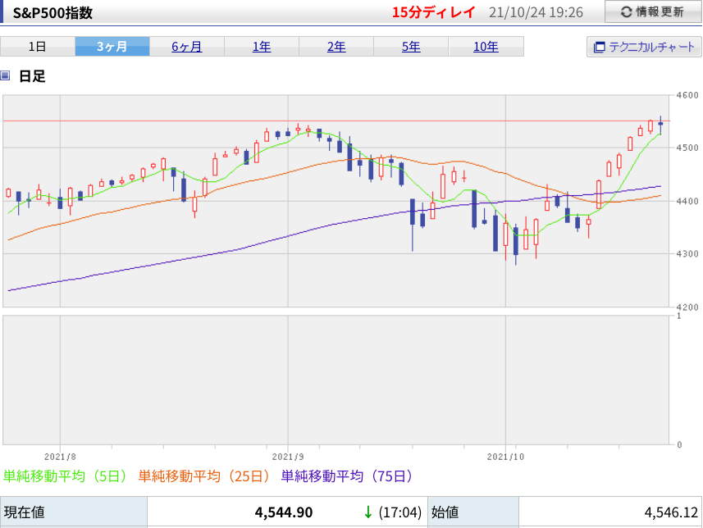Viewport: 703px width, 528px height.
Task: Click the 始値 label cell
Action: click(473, 512)
